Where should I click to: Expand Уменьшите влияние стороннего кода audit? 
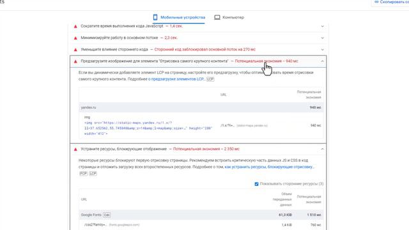tap(322, 50)
